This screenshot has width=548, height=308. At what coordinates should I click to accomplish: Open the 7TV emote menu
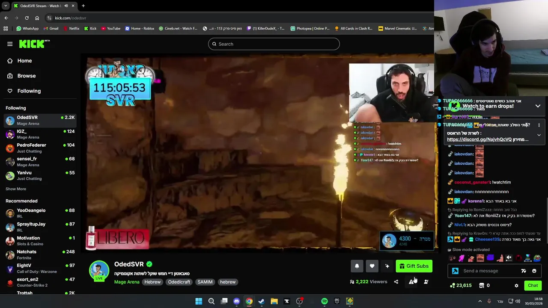pos(524,271)
